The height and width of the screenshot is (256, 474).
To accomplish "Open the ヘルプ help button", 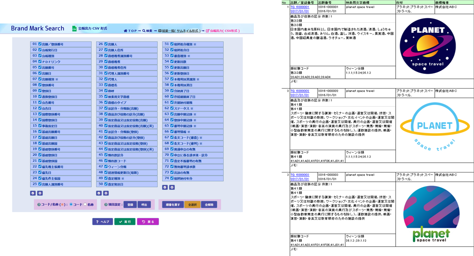I will (103, 222).
